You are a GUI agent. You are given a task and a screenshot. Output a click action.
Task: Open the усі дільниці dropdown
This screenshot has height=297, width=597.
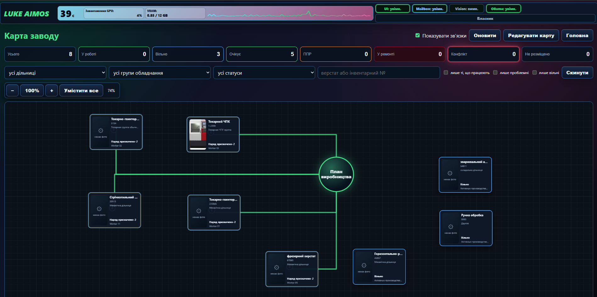(x=55, y=73)
